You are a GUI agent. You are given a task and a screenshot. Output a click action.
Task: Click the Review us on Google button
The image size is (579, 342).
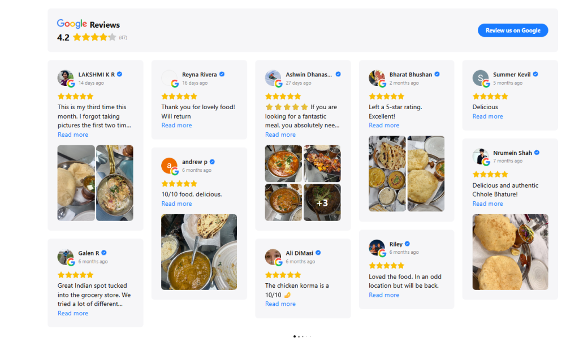click(x=512, y=31)
